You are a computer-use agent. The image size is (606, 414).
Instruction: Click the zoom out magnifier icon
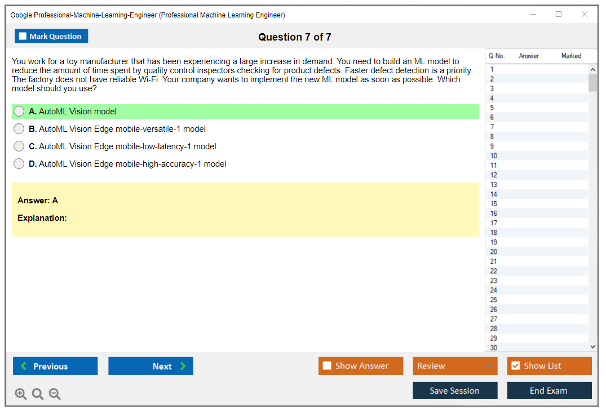tap(55, 394)
